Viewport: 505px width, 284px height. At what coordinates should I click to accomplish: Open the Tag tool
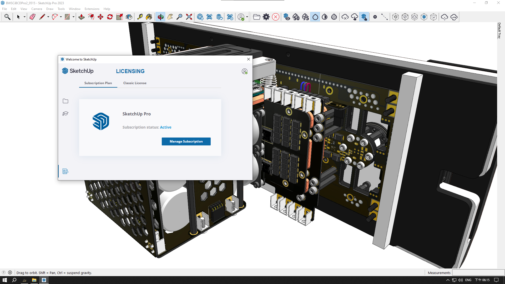click(x=129, y=17)
